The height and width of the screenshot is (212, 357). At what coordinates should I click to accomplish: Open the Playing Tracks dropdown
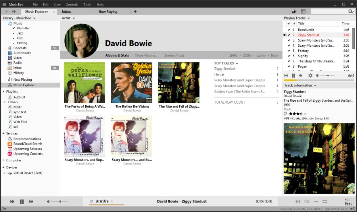297,18
